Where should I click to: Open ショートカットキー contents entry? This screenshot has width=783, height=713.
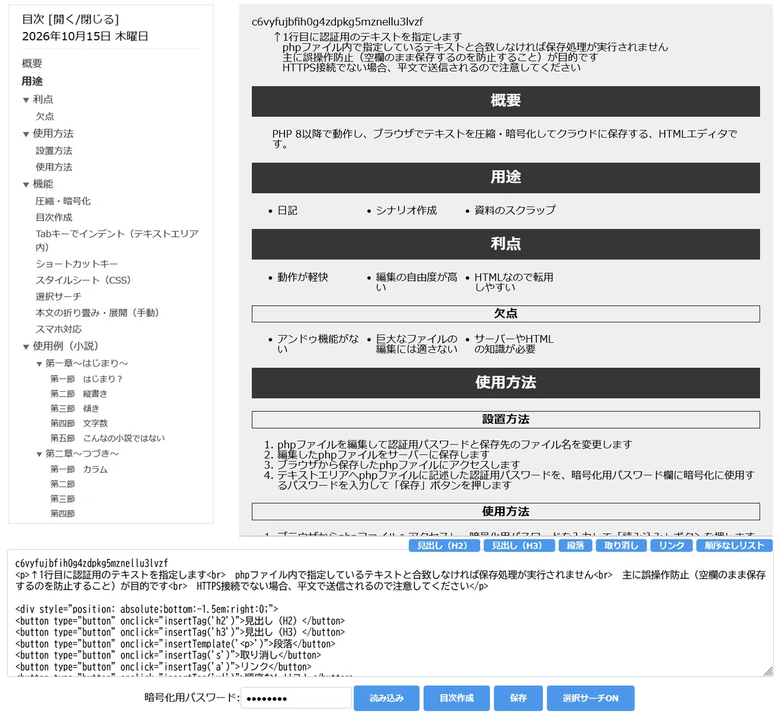tap(77, 264)
